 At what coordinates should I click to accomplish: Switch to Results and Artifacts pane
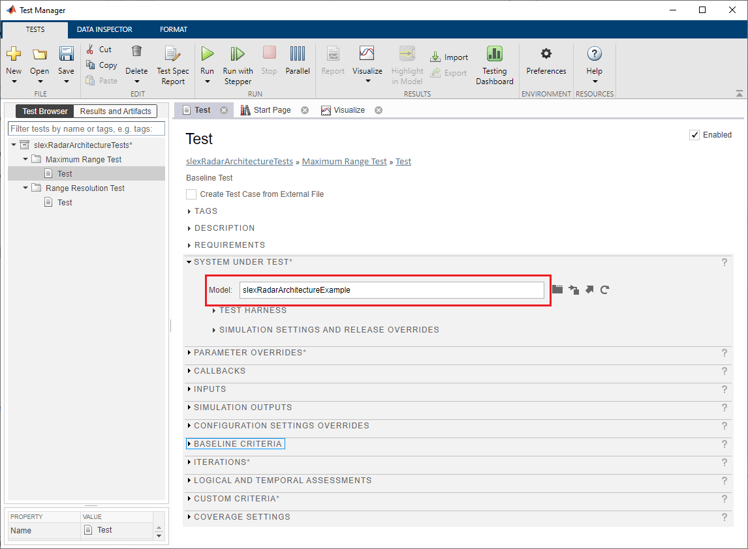[x=116, y=111]
